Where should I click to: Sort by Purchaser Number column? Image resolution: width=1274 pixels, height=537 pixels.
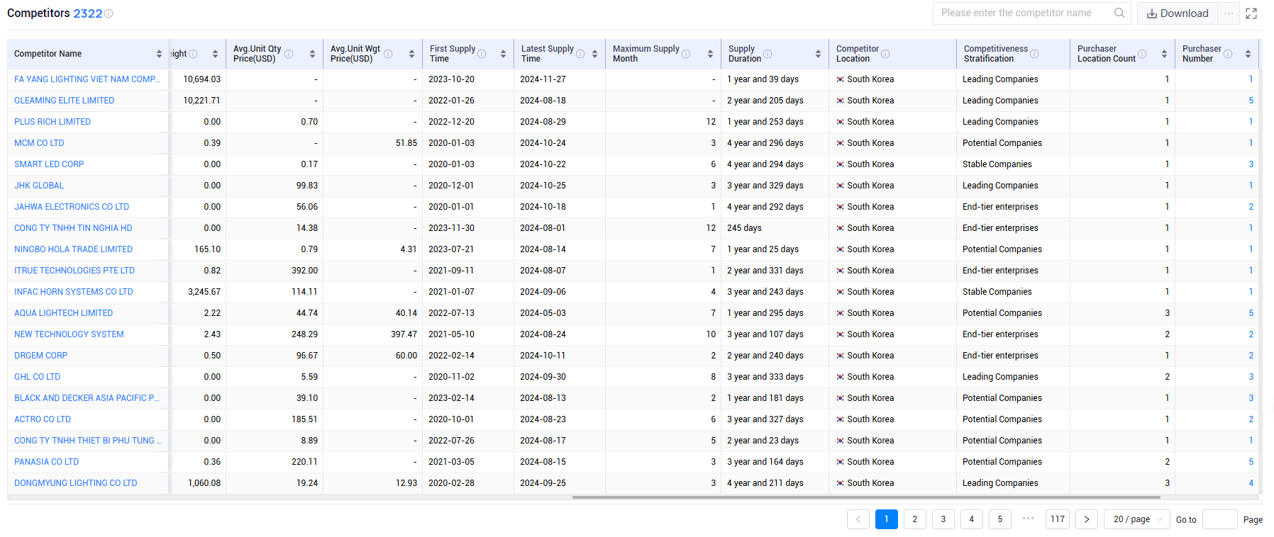coord(1248,54)
